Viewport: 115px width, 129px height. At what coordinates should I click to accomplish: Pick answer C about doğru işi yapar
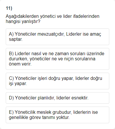click(57, 81)
